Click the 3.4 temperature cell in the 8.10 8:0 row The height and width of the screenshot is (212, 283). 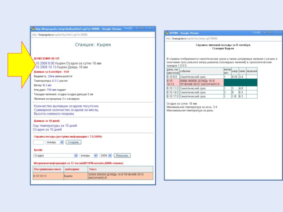point(242,77)
